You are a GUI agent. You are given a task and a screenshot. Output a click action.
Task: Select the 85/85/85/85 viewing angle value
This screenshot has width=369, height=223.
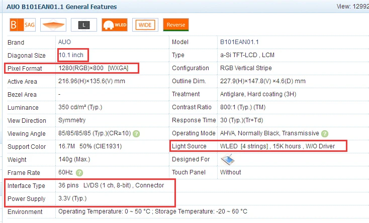pos(95,133)
